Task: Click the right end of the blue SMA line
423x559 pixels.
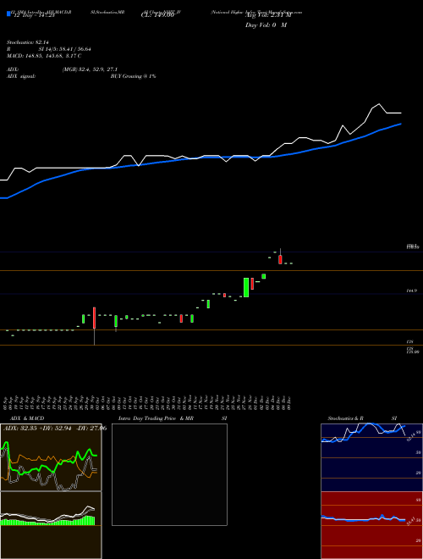Action: point(401,124)
